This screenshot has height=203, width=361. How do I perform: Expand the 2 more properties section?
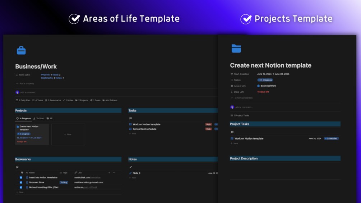pos(241,98)
